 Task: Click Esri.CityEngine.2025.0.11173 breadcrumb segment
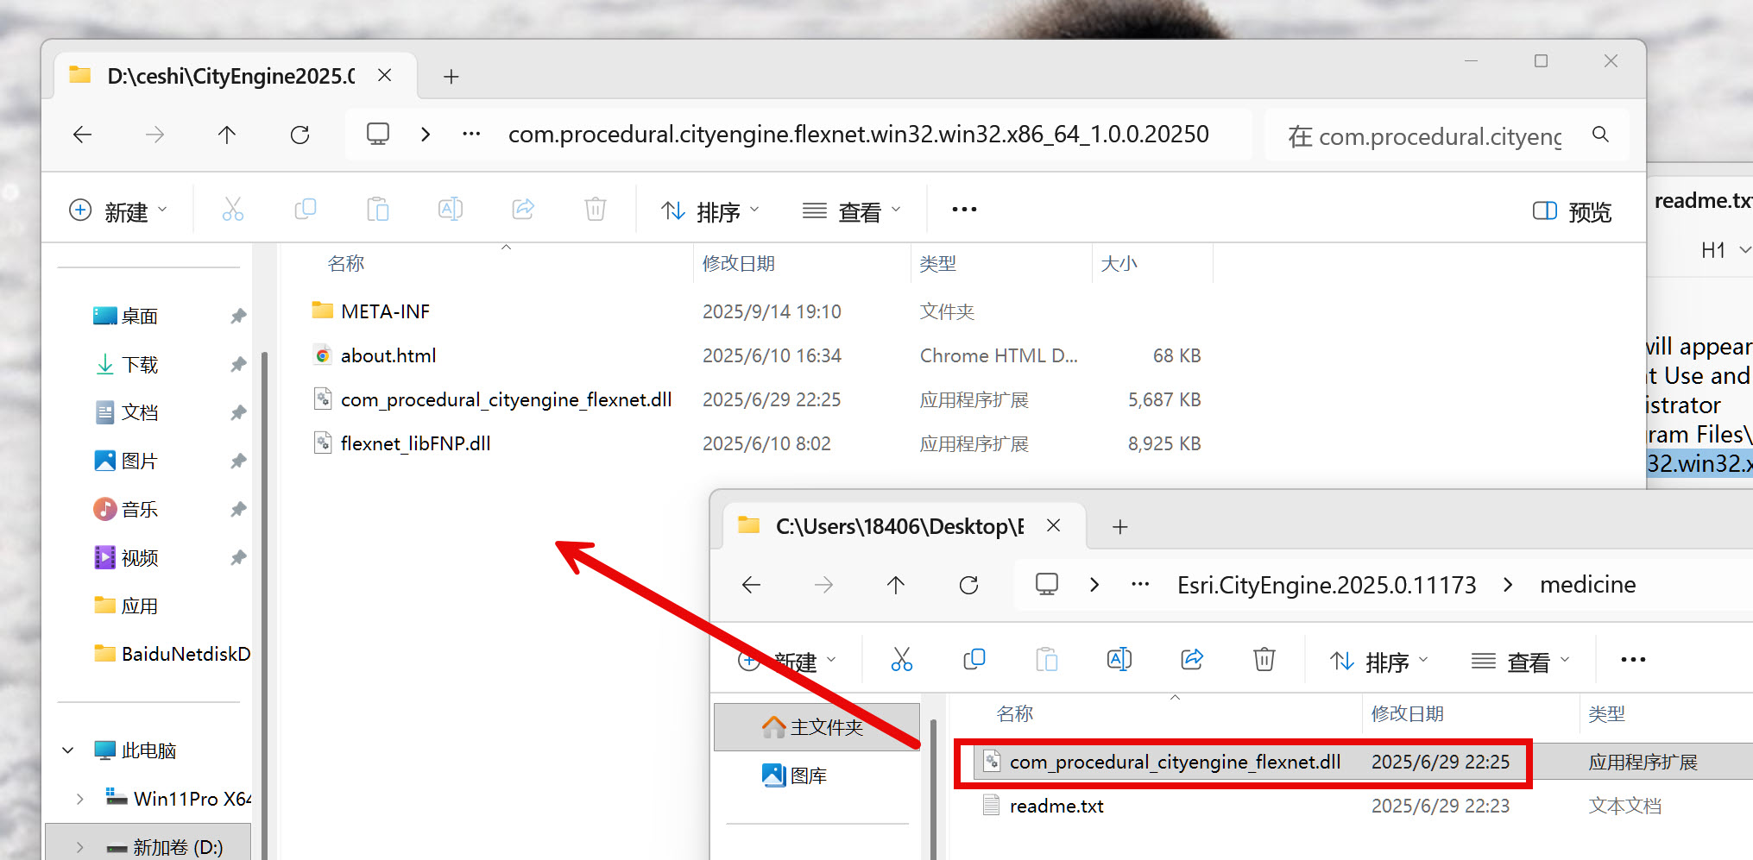point(1326,586)
